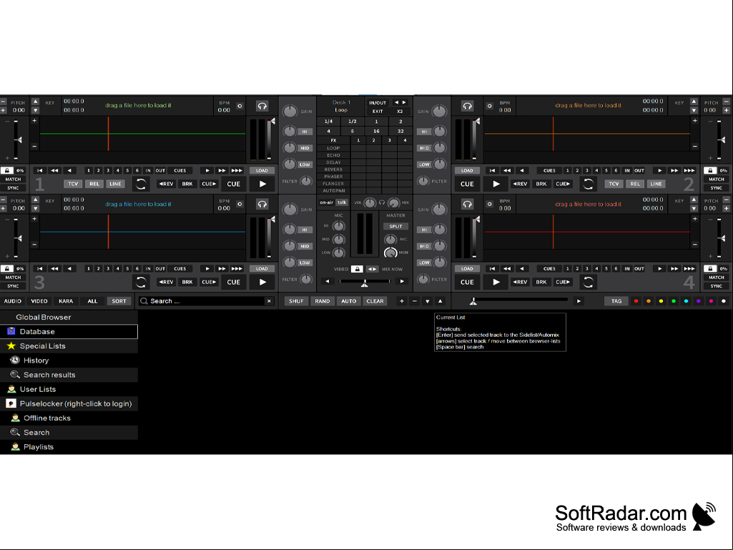Viewport: 733px width, 550px height.
Task: Click triple fast-forward on deck 1
Action: pyautogui.click(x=237, y=171)
